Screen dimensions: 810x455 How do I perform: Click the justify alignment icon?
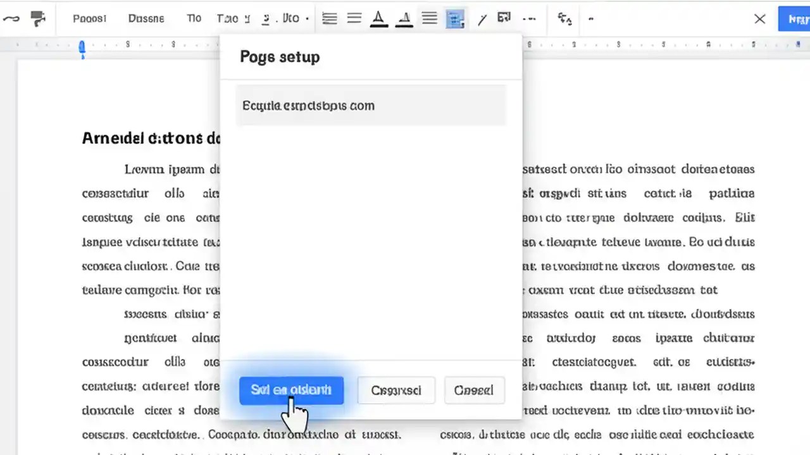(x=429, y=18)
